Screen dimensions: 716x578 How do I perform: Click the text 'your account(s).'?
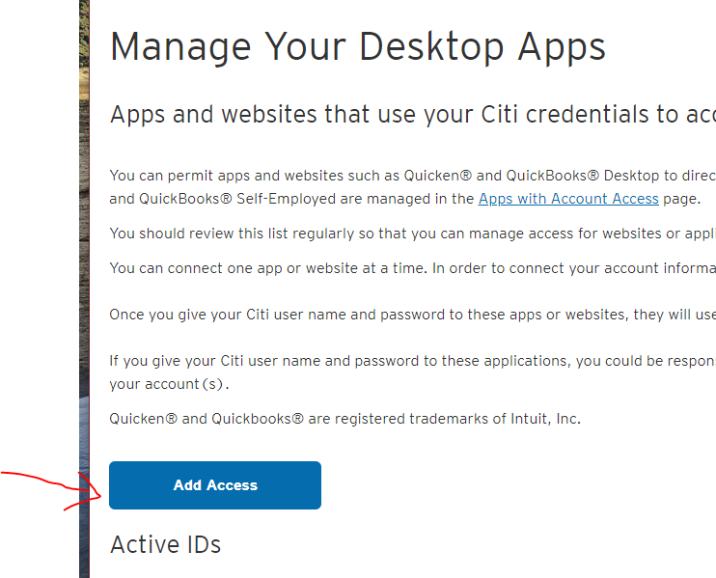[169, 384]
